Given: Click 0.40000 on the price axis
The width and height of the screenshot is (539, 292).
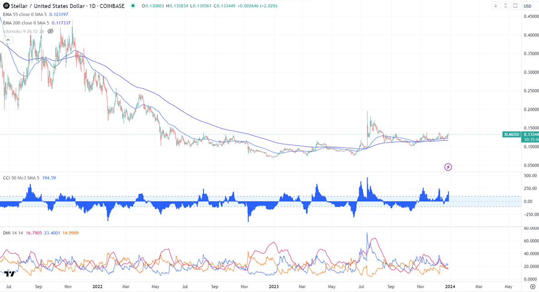Looking at the screenshot, I should click(531, 35).
